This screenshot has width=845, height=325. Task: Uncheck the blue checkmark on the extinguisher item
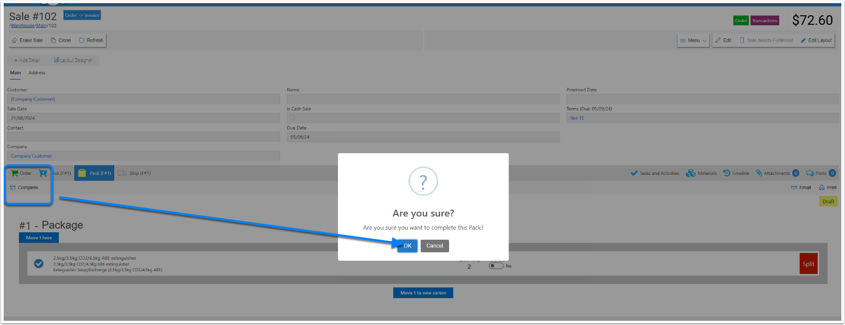pyautogui.click(x=39, y=264)
